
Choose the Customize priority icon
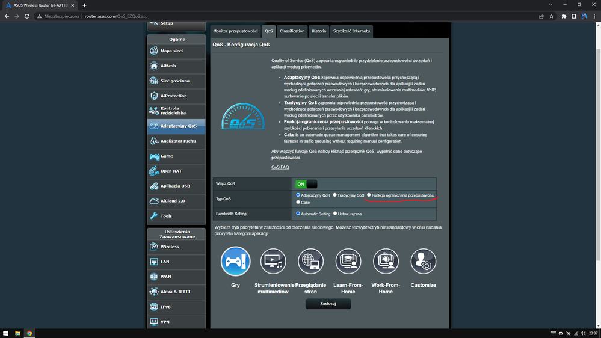(423, 262)
